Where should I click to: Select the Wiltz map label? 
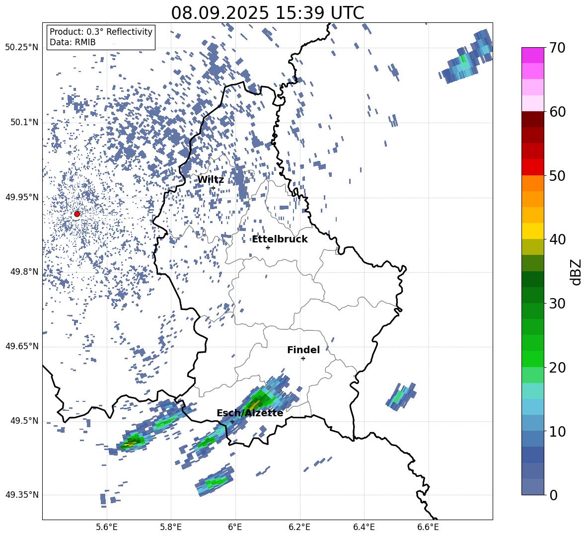[x=211, y=180]
